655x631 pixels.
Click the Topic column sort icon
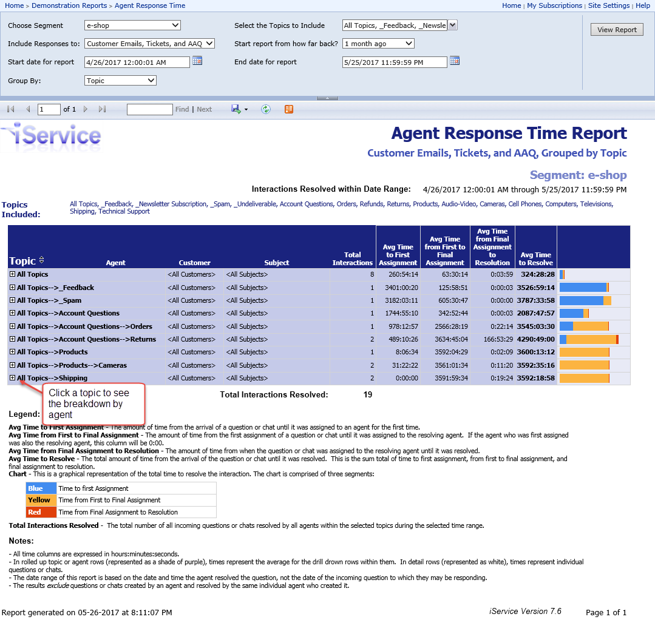click(x=42, y=260)
